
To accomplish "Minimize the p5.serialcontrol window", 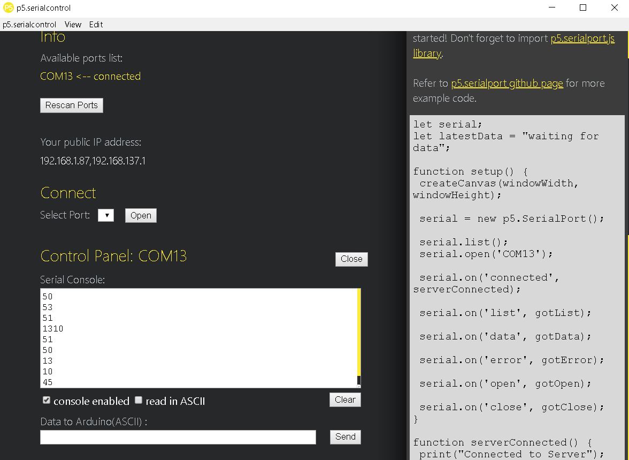I will click(x=552, y=7).
